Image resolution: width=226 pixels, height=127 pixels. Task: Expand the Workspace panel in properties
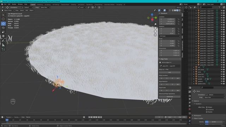coord(193,116)
